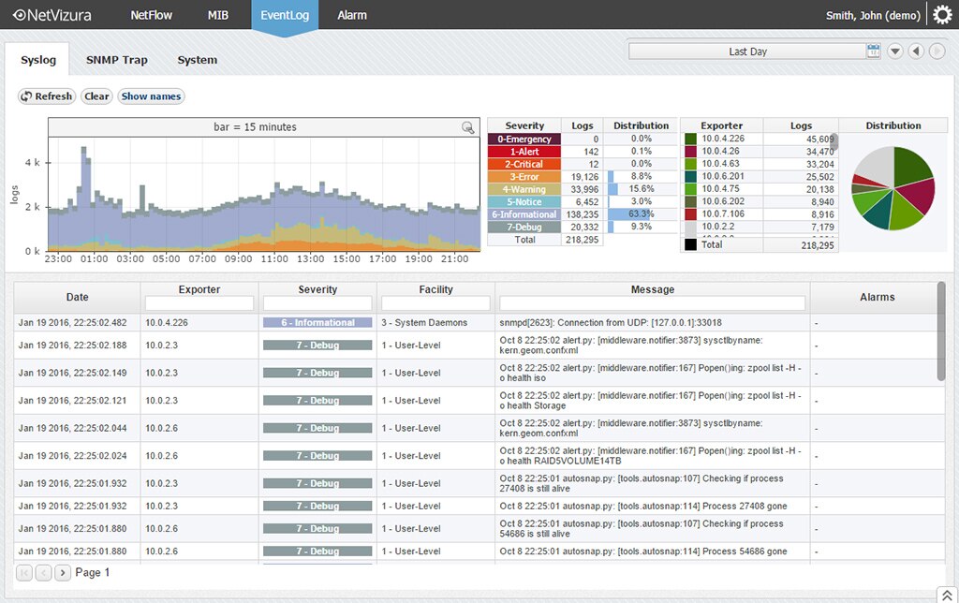Select the 6-Informational severity color label
Image resolution: width=959 pixels, height=603 pixels.
point(524,214)
